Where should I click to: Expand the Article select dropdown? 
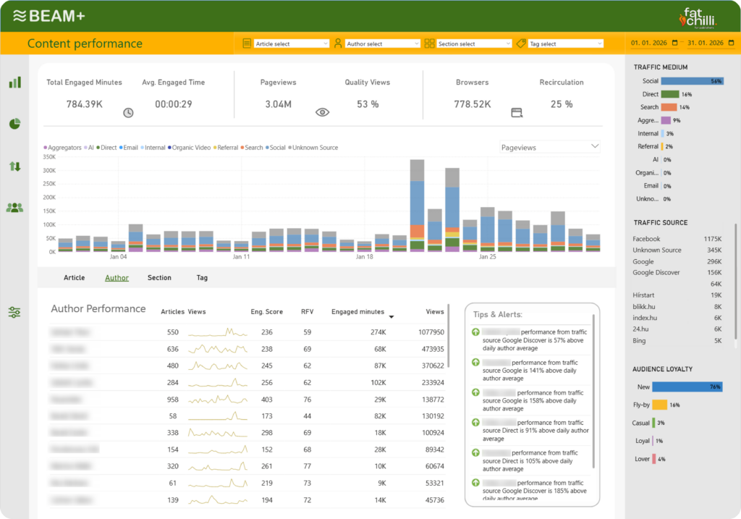point(292,43)
